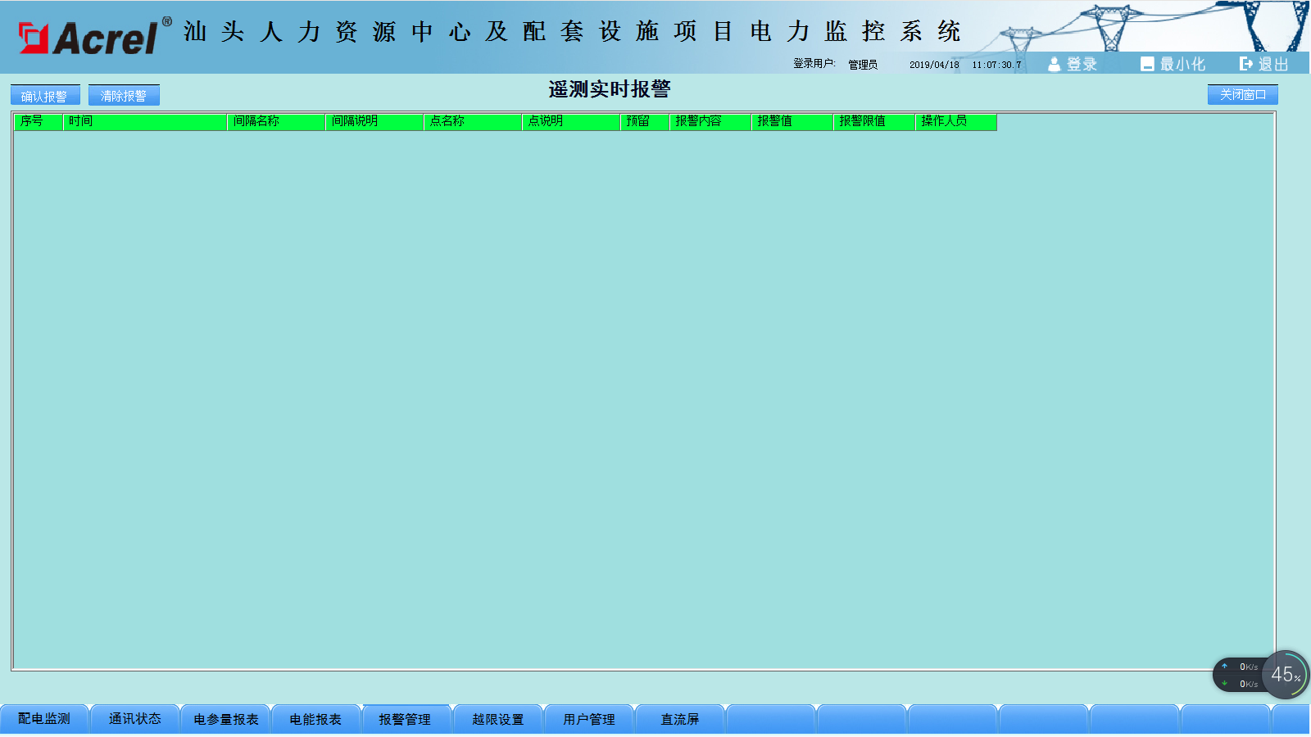Image resolution: width=1311 pixels, height=737 pixels.
Task: Click the Acrel logo
Action: 88,38
